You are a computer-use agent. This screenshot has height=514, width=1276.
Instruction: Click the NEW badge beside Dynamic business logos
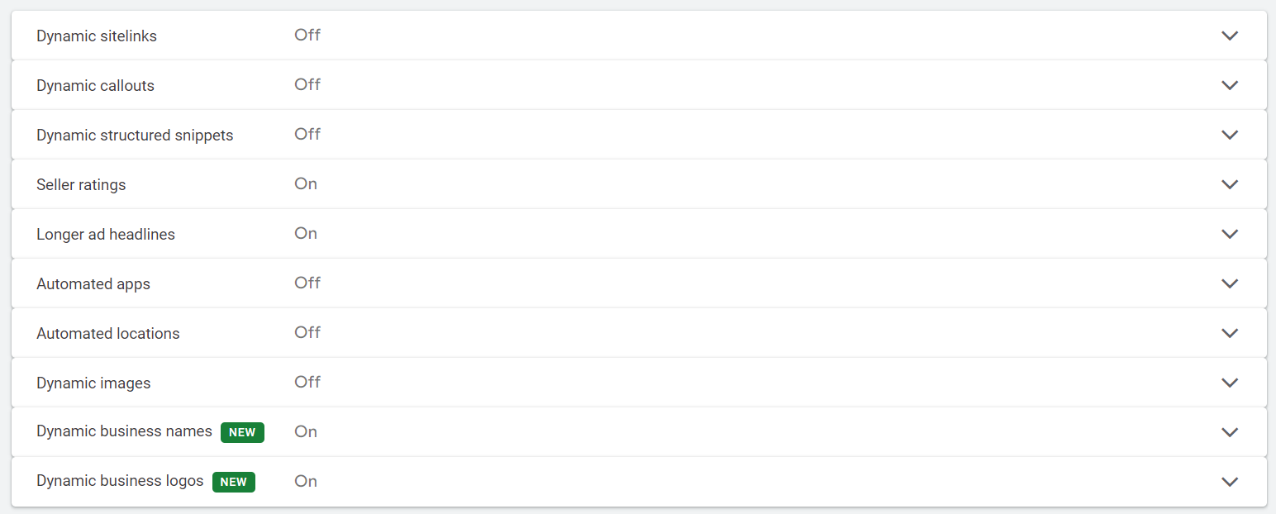[x=234, y=481]
